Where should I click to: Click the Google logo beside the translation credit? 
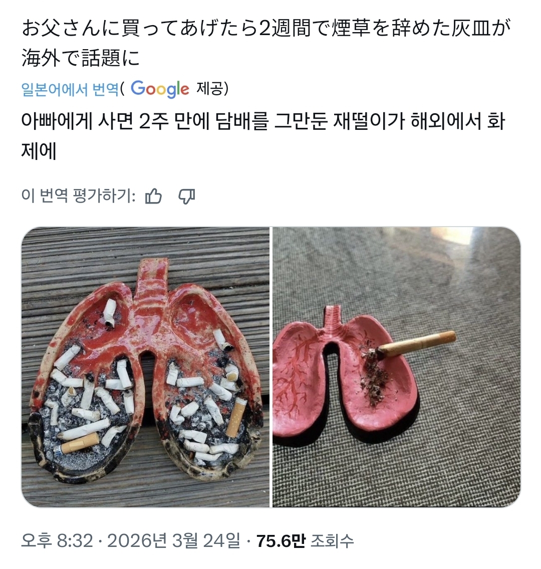click(x=160, y=89)
